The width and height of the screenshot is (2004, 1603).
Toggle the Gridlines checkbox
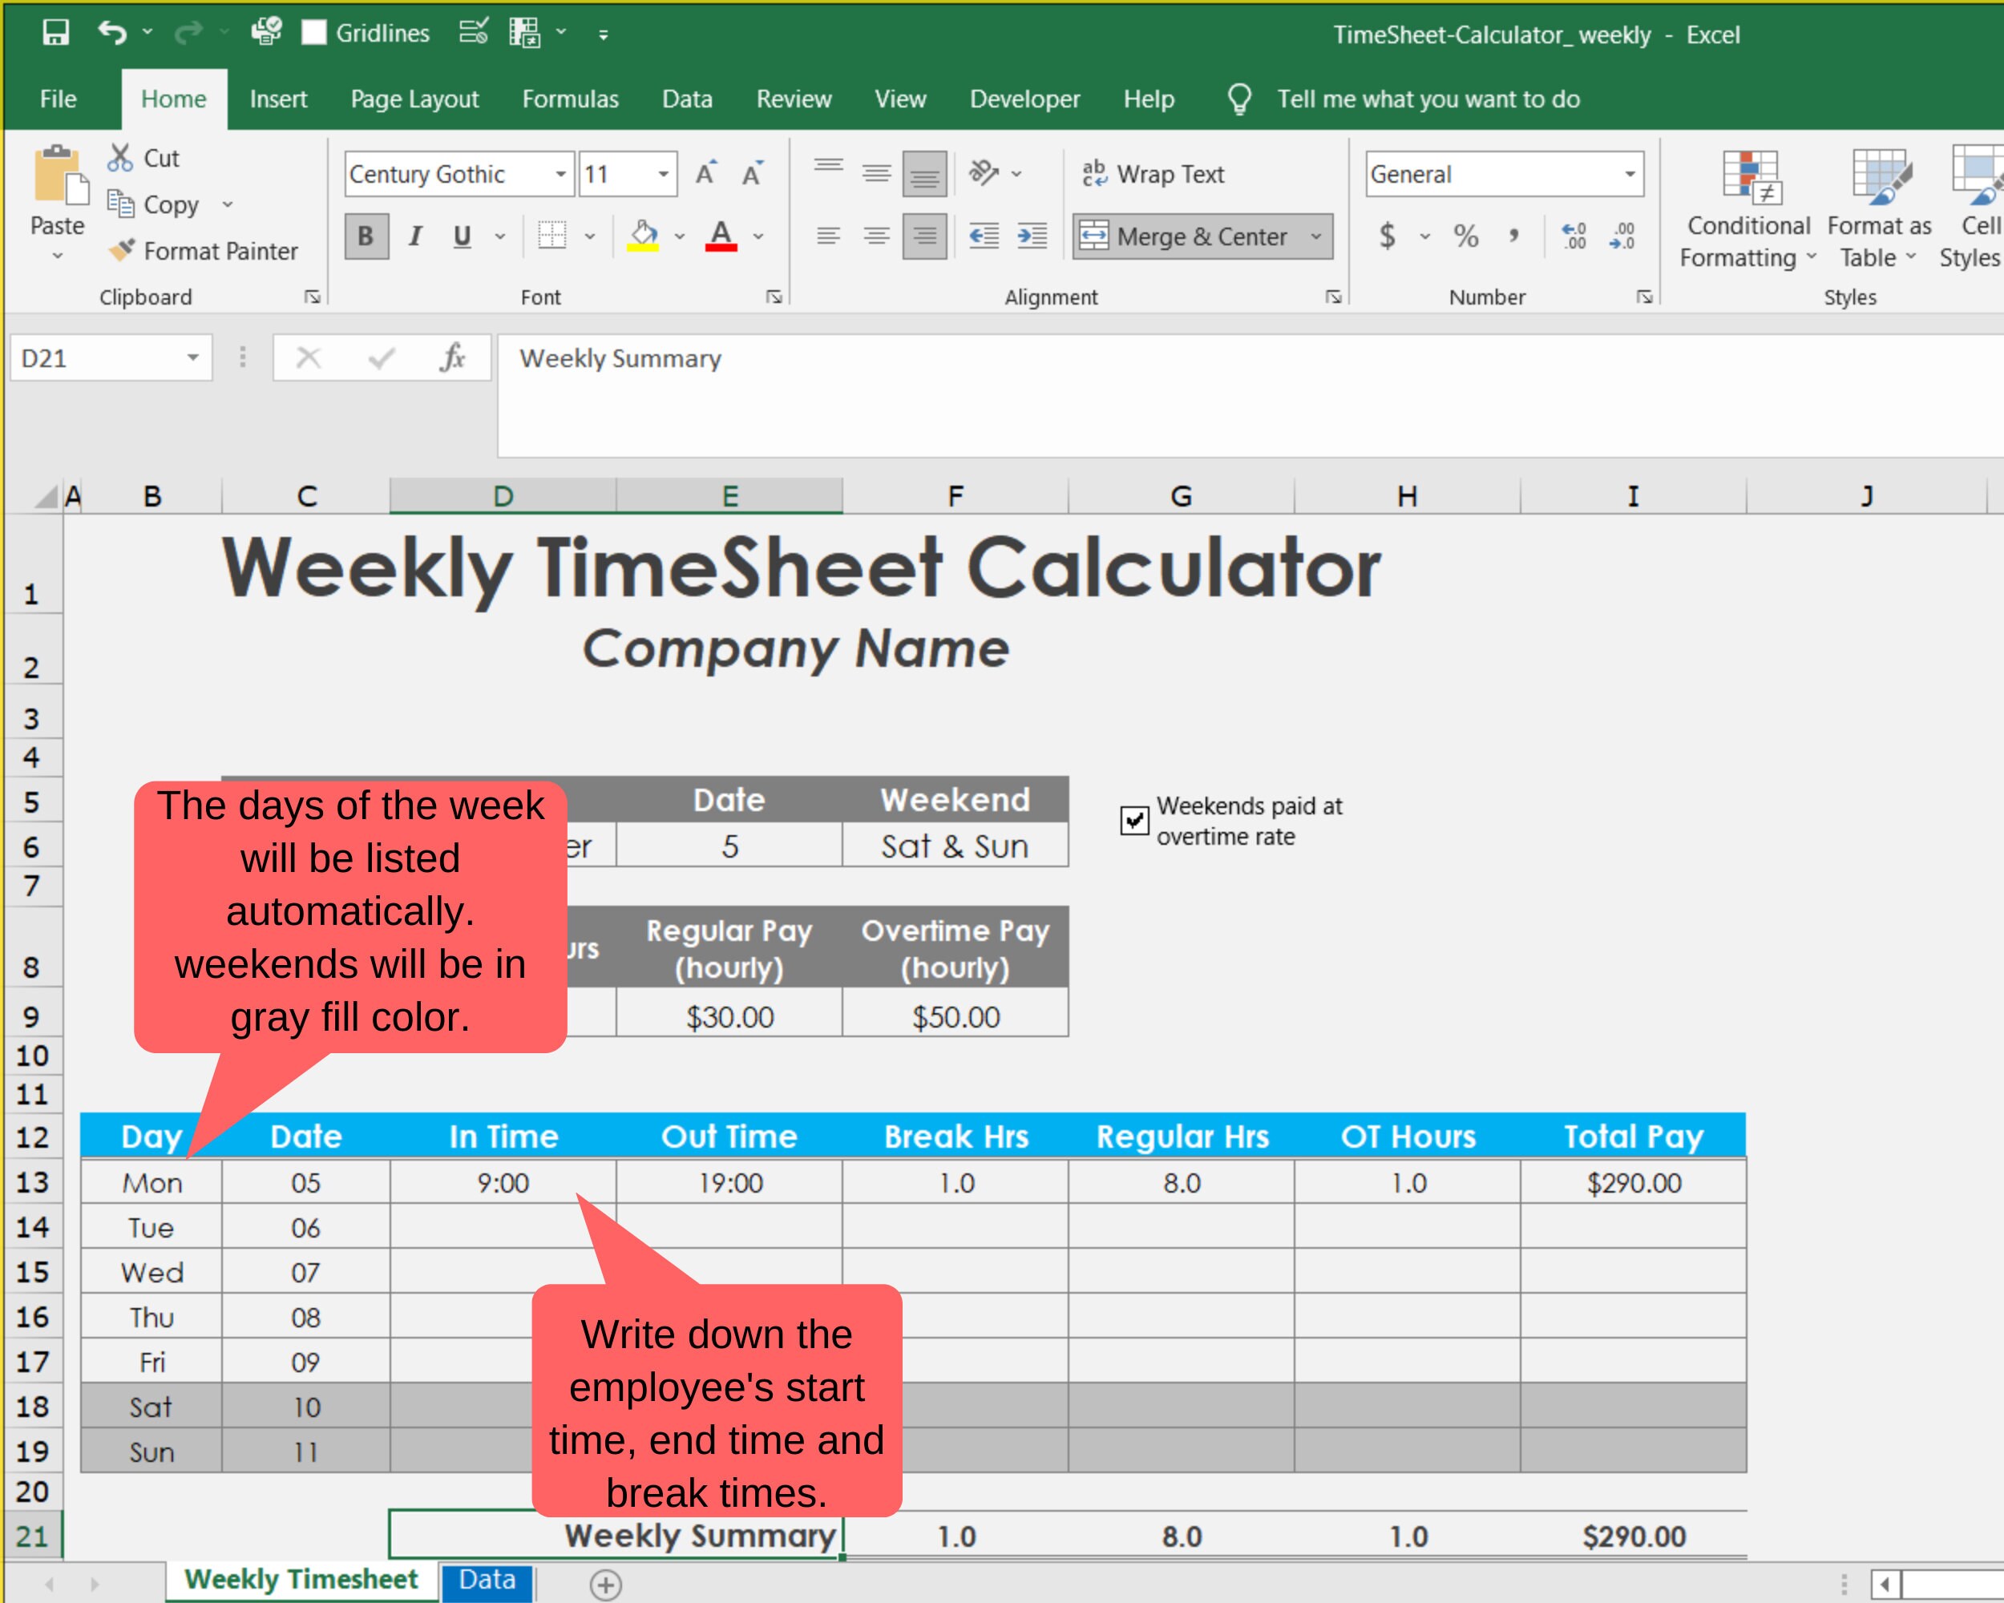(314, 33)
